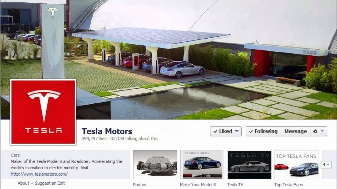Click the checkmark on the Liked button
This screenshot has height=189, width=337.
click(x=215, y=131)
